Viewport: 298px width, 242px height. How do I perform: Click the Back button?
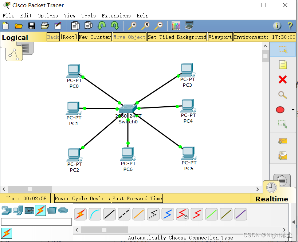click(x=53, y=37)
